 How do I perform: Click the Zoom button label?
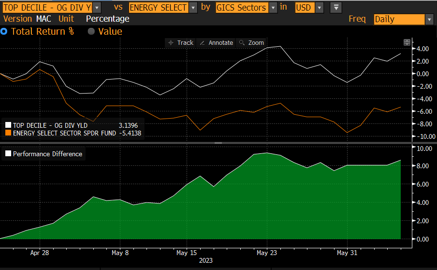[x=256, y=43]
